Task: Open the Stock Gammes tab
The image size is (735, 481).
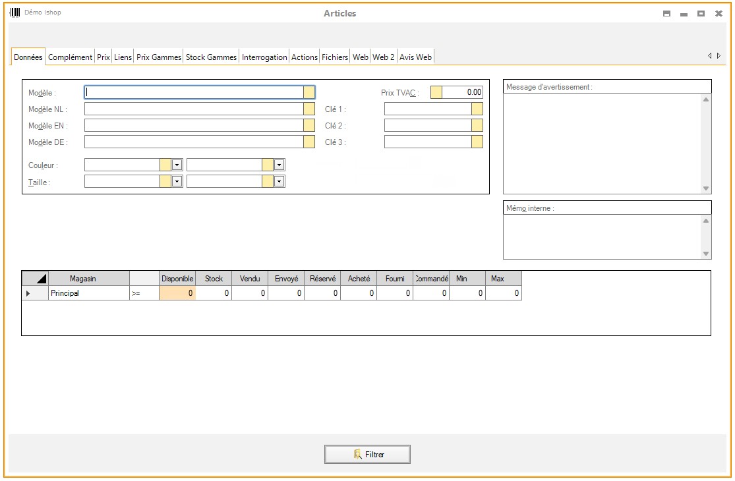Action: (211, 57)
